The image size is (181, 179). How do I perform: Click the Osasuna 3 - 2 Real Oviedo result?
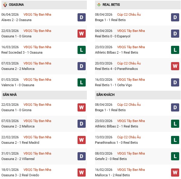point(21,175)
